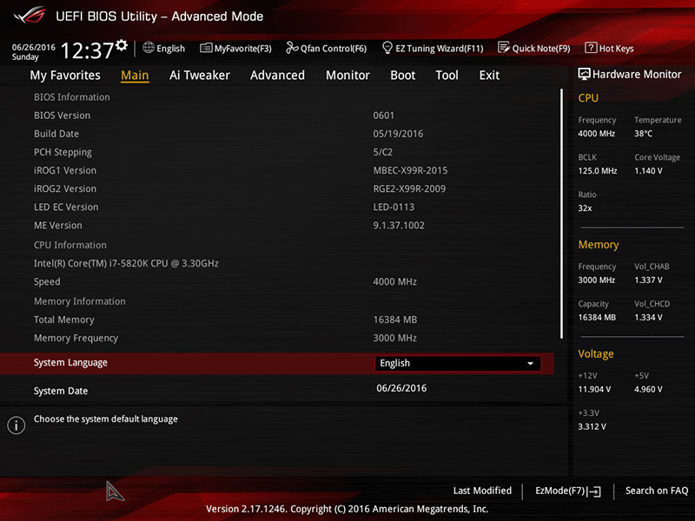Go to the Advanced tab
This screenshot has width=695, height=521.
tap(277, 76)
